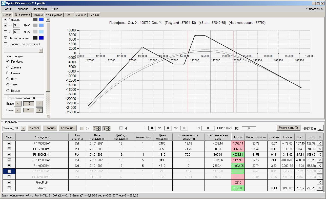Click the underscore button next to -3093,33 п.
Image resolution: width=326 pixels, height=199 pixels.
pos(320,128)
